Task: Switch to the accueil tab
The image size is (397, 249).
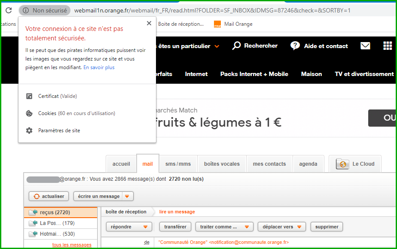Action: tap(121, 164)
